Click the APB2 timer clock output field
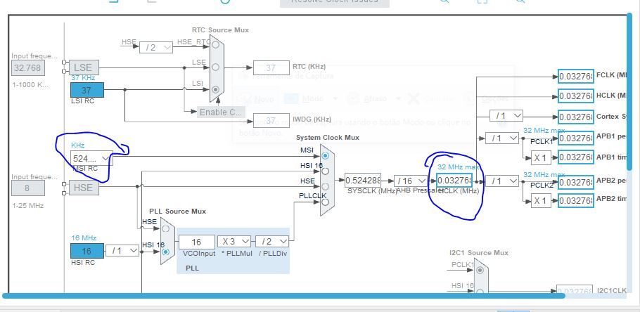 (576, 201)
